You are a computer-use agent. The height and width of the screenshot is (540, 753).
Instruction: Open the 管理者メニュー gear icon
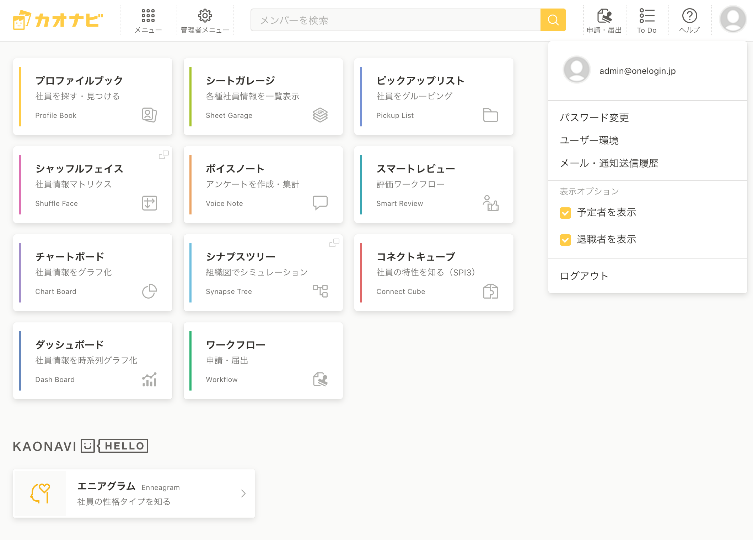pos(205,16)
